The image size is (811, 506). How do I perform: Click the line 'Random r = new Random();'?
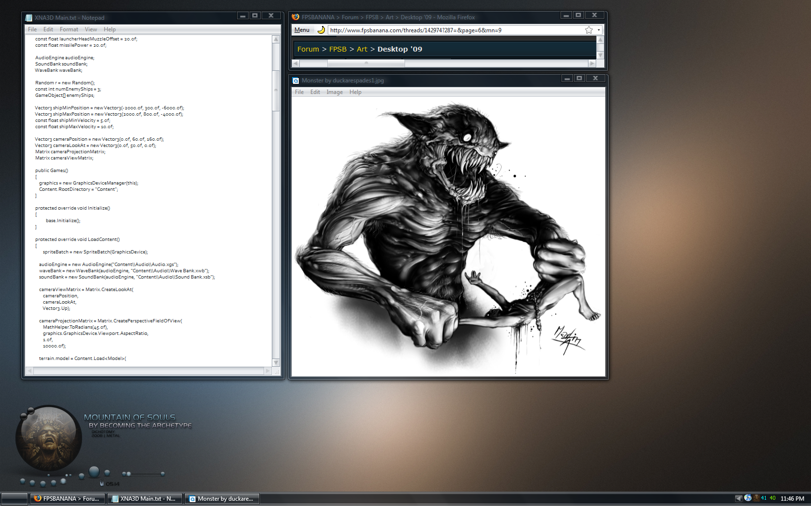(65, 83)
